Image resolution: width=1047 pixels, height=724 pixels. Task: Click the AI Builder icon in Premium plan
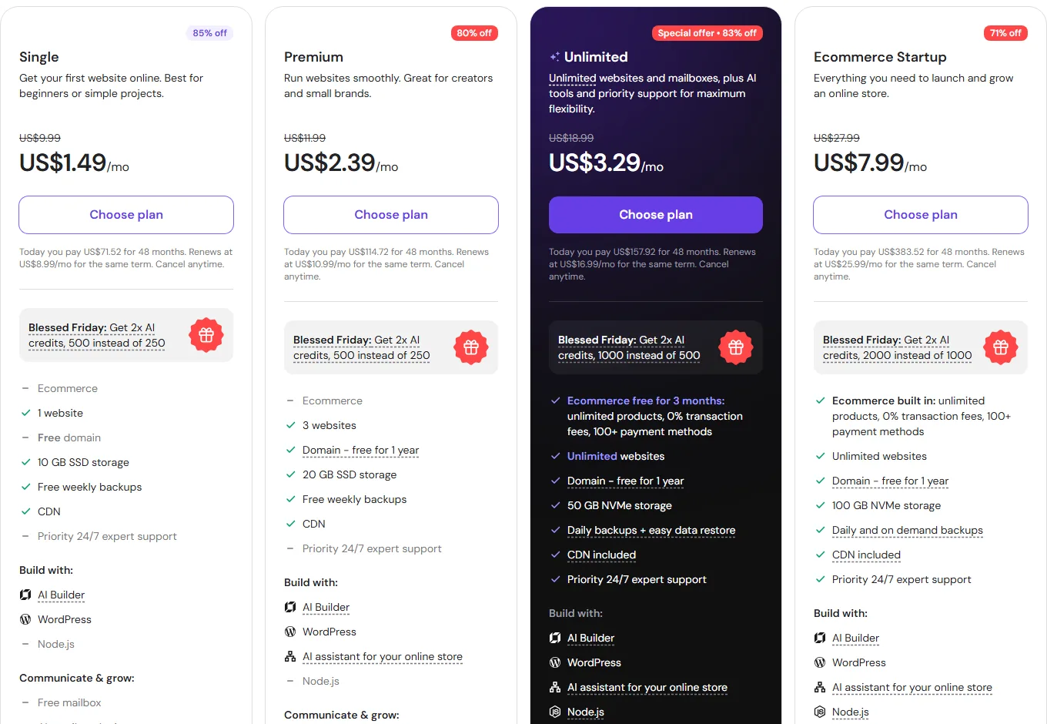(x=290, y=607)
